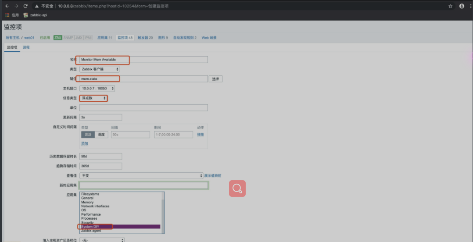473x242 pixels.
Task: Open the 类型 Zabbix 客户端 dropdown
Action: (100, 69)
